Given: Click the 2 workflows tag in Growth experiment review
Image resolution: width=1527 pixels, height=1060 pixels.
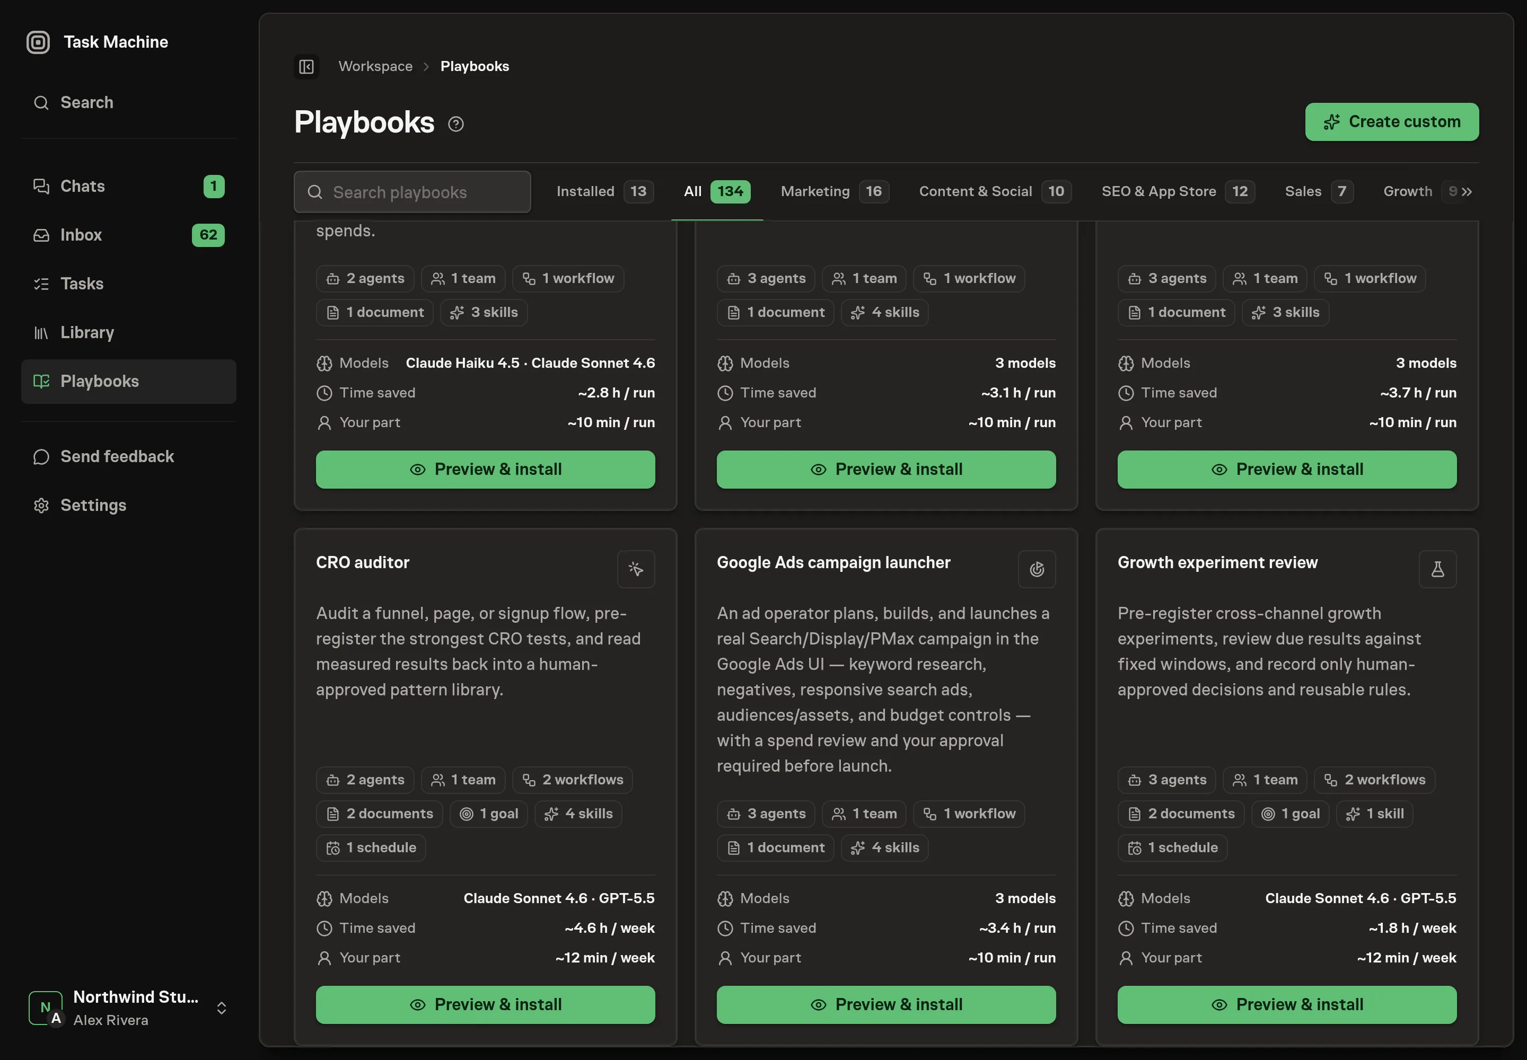Looking at the screenshot, I should [1374, 780].
